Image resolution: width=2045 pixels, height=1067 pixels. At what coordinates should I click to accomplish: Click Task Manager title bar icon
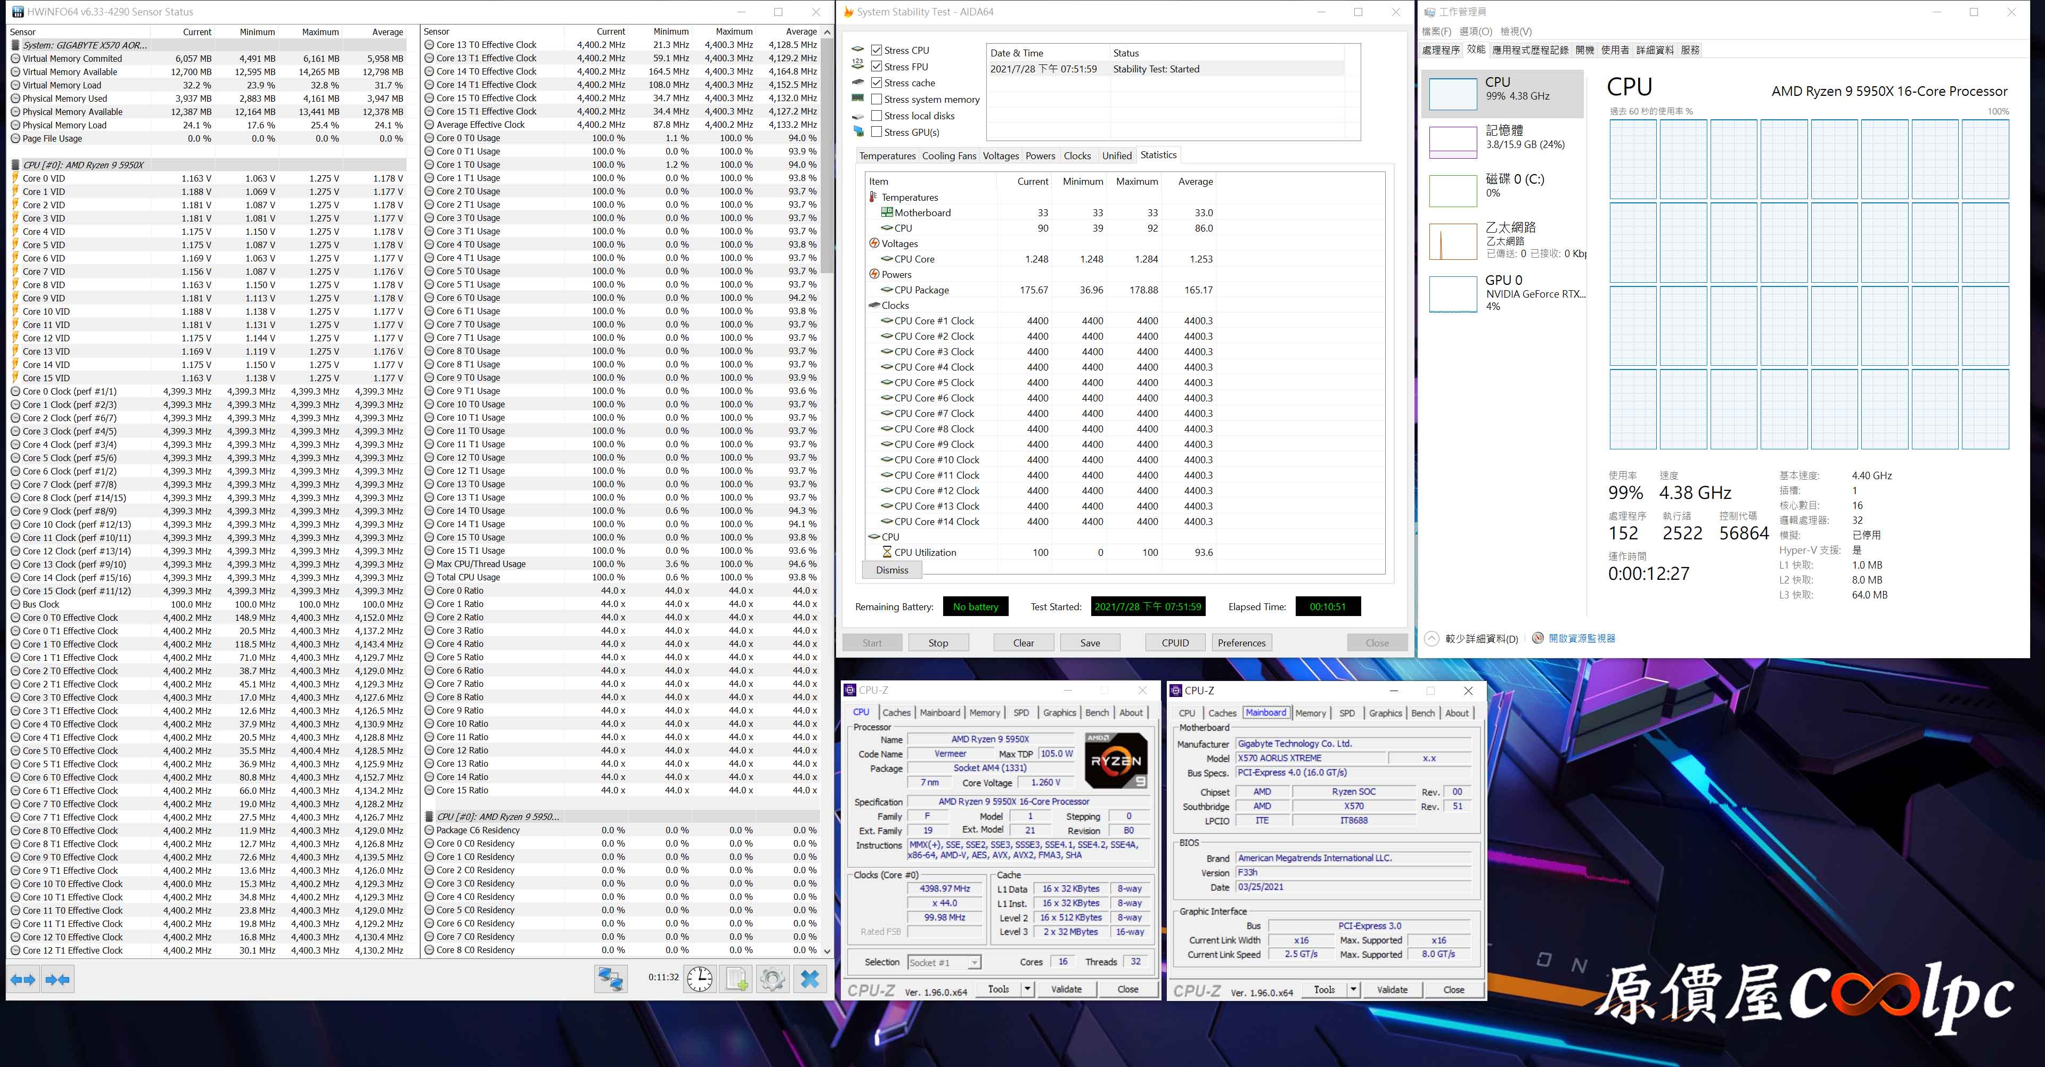[1429, 12]
